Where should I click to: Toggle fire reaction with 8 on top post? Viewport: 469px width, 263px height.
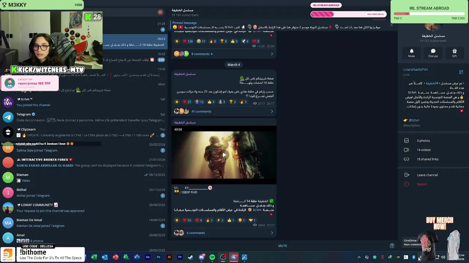pyautogui.click(x=213, y=41)
